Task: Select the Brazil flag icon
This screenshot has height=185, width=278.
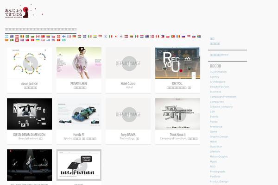Action: [x=27, y=37]
